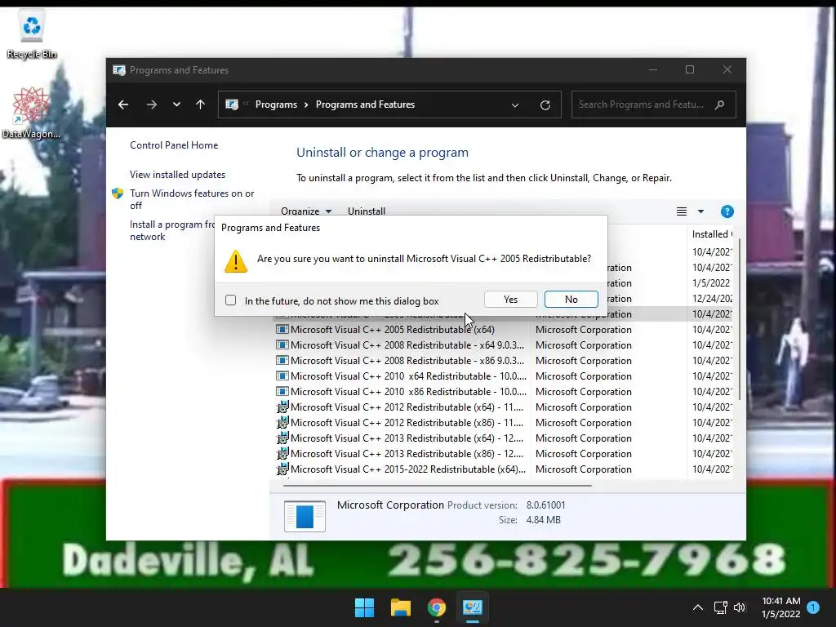Click the program thumbnail in details pane
Viewport: 836px width, 627px height.
(x=305, y=516)
